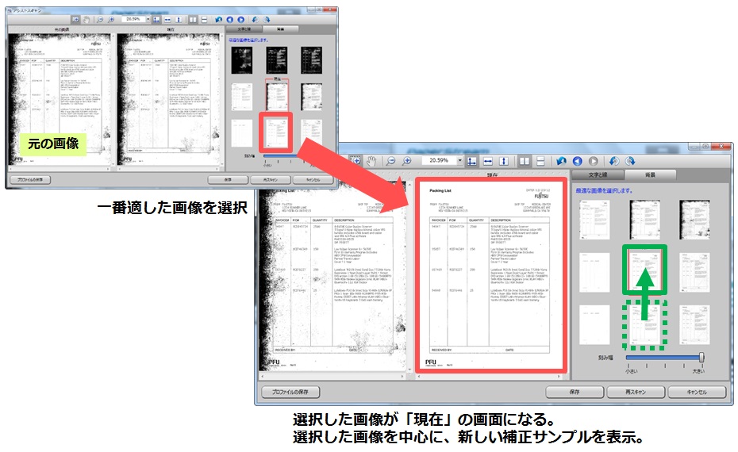This screenshot has width=738, height=452.
Task: Click プロファイルの保存 button in back window
Action: point(30,180)
